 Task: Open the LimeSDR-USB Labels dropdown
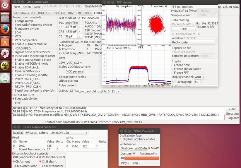tap(69, 133)
